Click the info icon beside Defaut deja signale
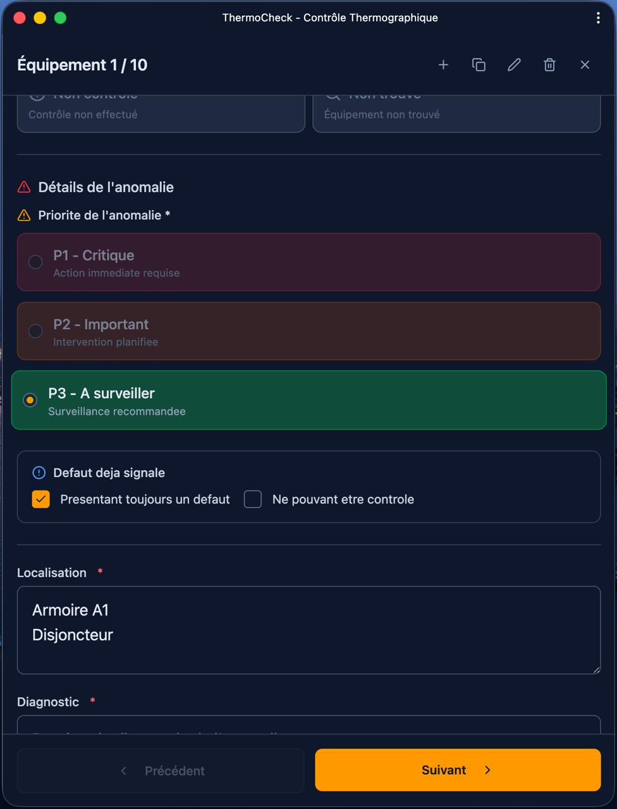Screen dimensions: 617x809 [x=39, y=473]
